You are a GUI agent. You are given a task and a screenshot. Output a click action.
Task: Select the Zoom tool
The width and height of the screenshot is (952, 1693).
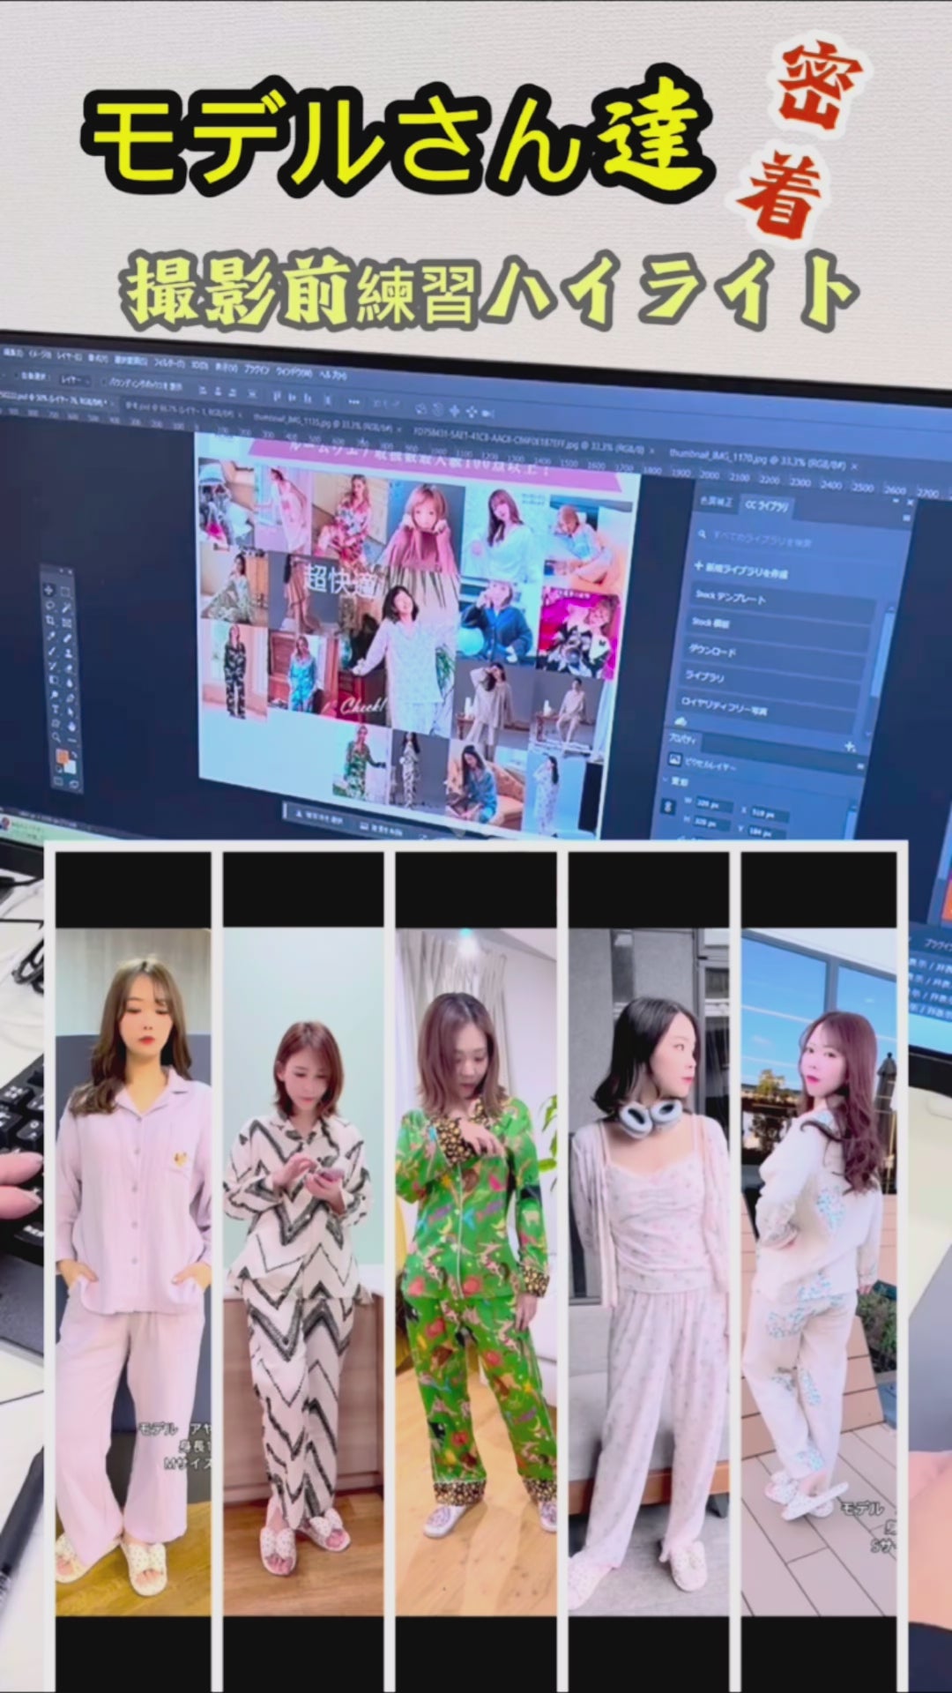click(x=57, y=737)
